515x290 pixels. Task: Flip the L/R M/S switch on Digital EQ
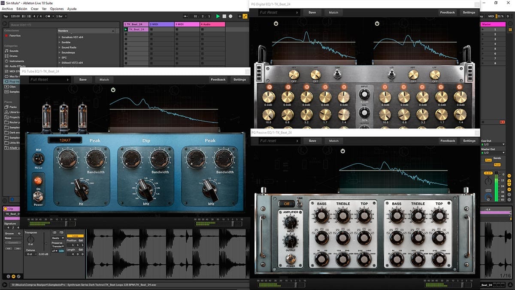tap(392, 74)
